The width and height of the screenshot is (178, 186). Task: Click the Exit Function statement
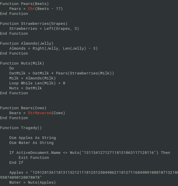(x=34, y=158)
